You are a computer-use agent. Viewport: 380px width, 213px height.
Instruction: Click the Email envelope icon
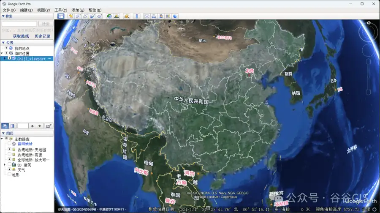[x=147, y=16]
